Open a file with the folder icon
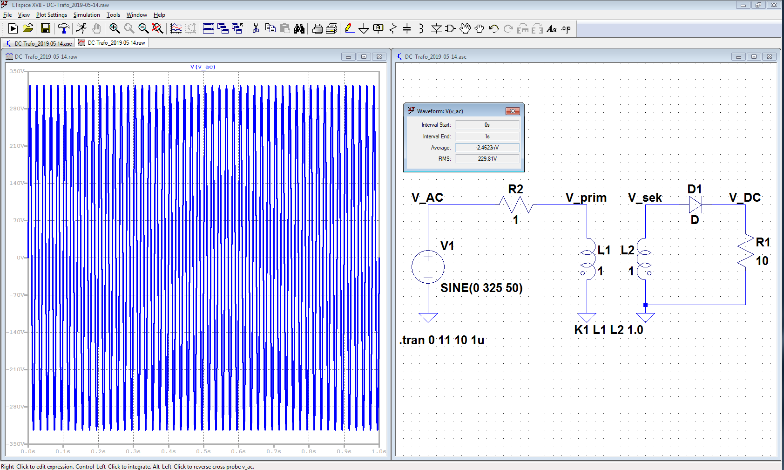 [x=28, y=29]
